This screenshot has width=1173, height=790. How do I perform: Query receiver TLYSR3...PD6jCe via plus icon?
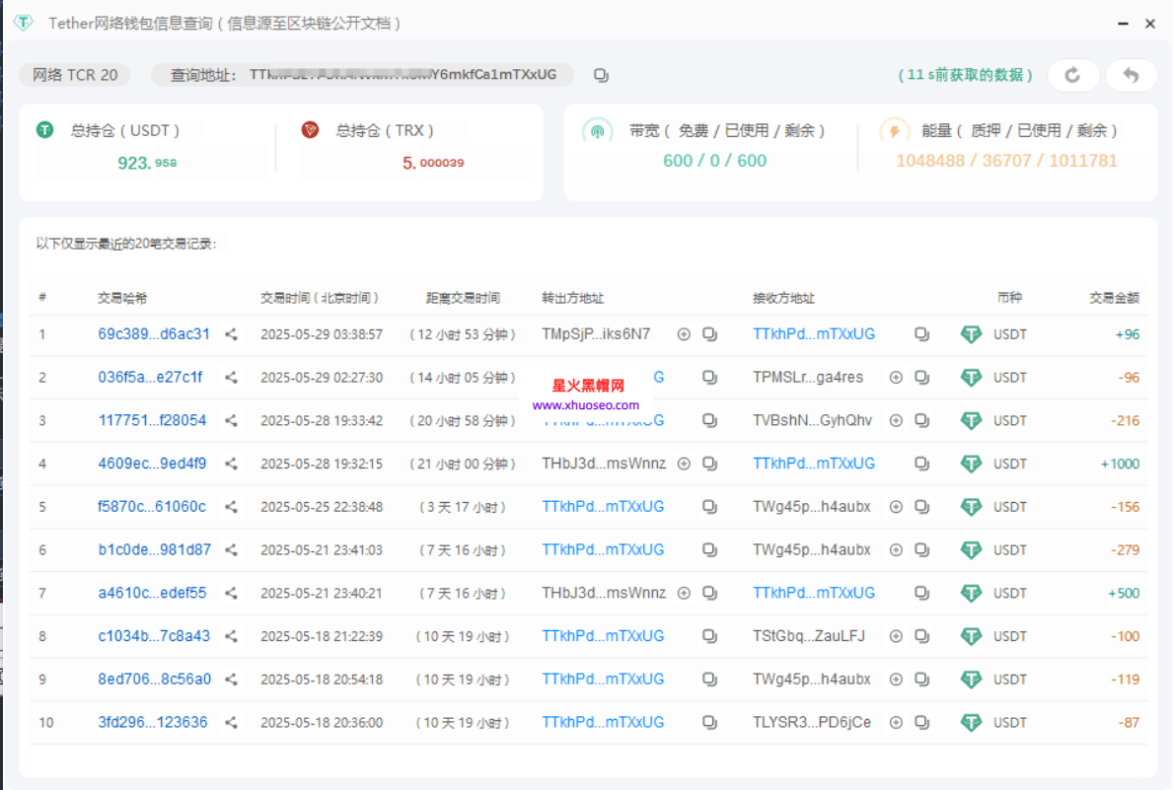coord(896,723)
